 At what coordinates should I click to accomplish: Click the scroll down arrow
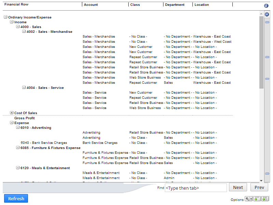(x=261, y=181)
